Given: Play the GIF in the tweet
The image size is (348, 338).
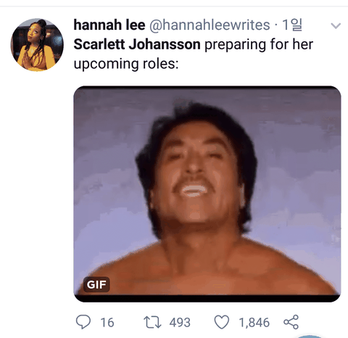Looking at the screenshot, I should (207, 194).
